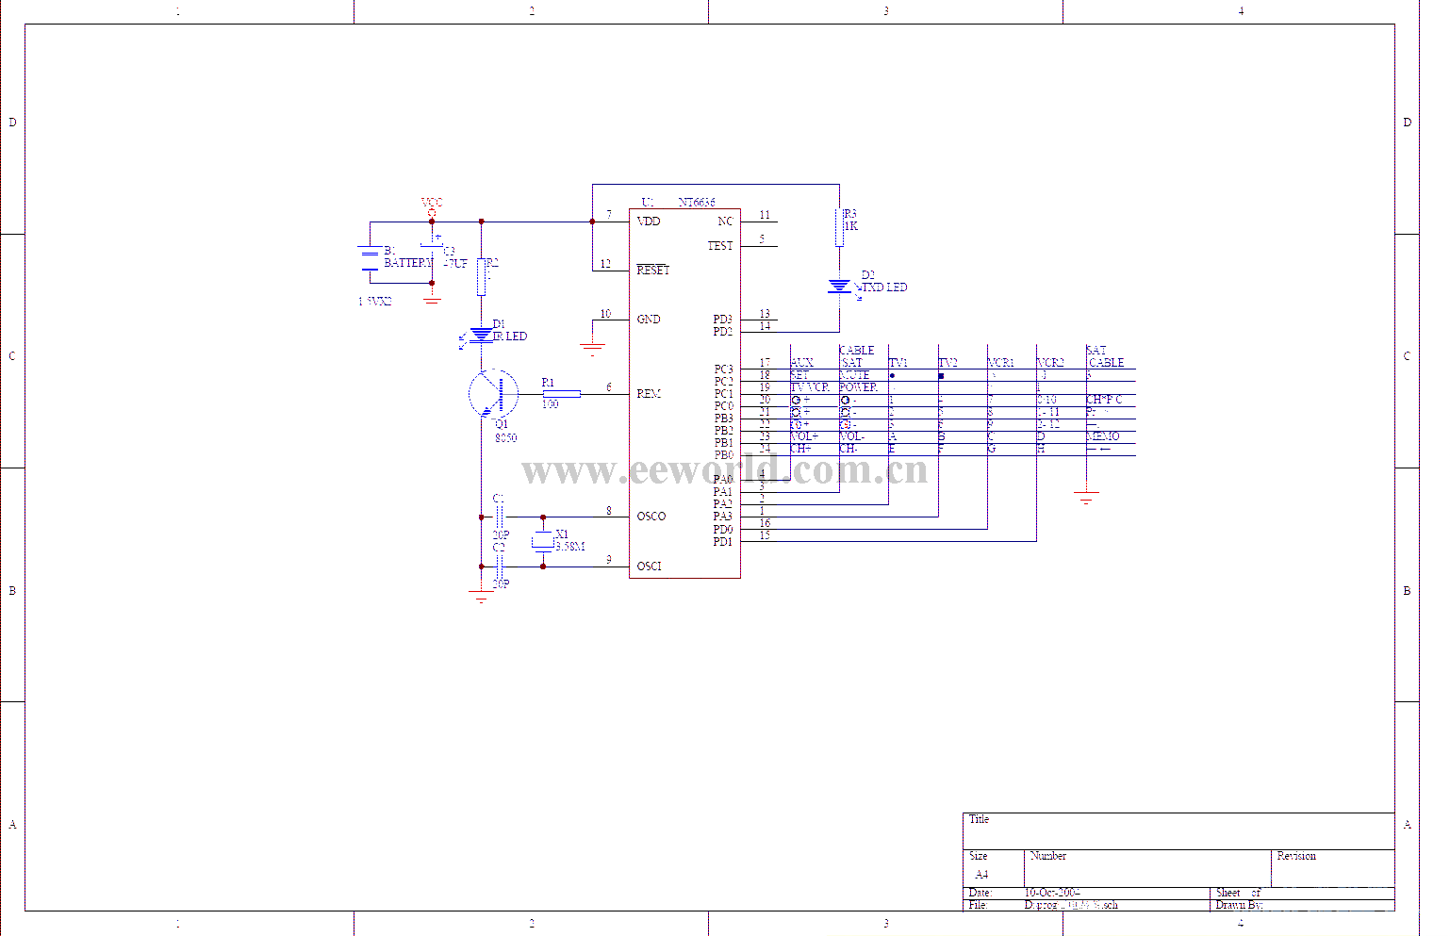This screenshot has height=936, width=1450.
Task: Select the OSCO pin label
Action: click(651, 517)
